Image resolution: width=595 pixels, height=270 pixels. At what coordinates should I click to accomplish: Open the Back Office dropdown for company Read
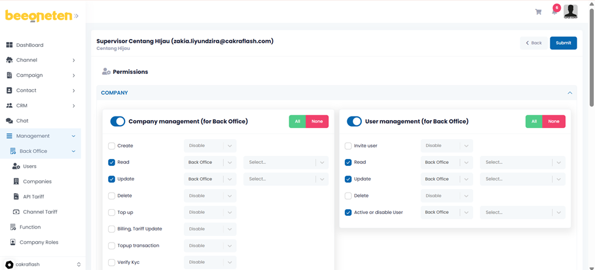210,163
